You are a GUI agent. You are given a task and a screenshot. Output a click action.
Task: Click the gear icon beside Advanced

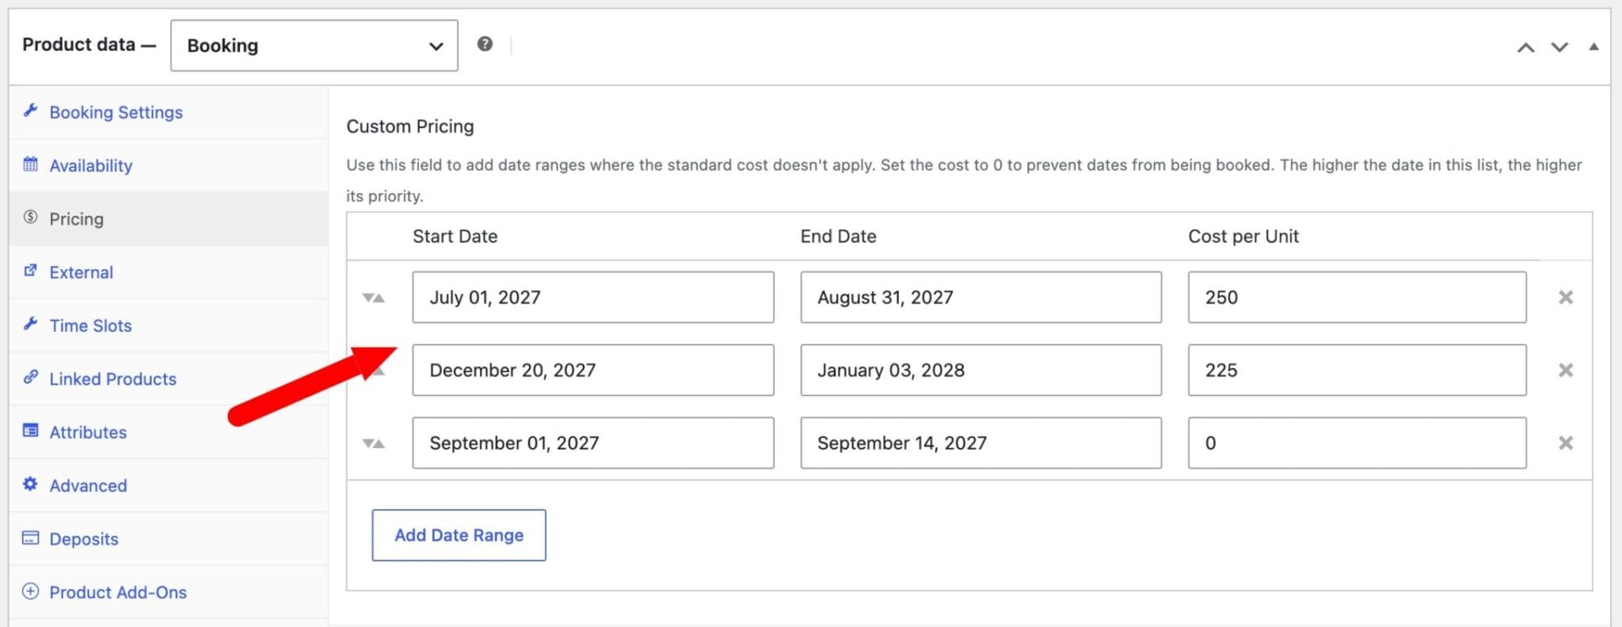pos(30,484)
